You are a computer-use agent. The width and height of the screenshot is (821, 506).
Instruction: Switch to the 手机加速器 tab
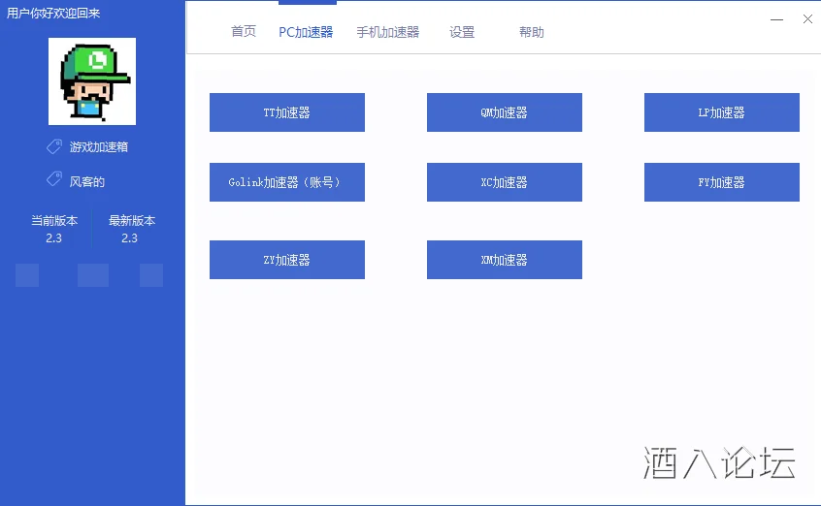(x=388, y=32)
